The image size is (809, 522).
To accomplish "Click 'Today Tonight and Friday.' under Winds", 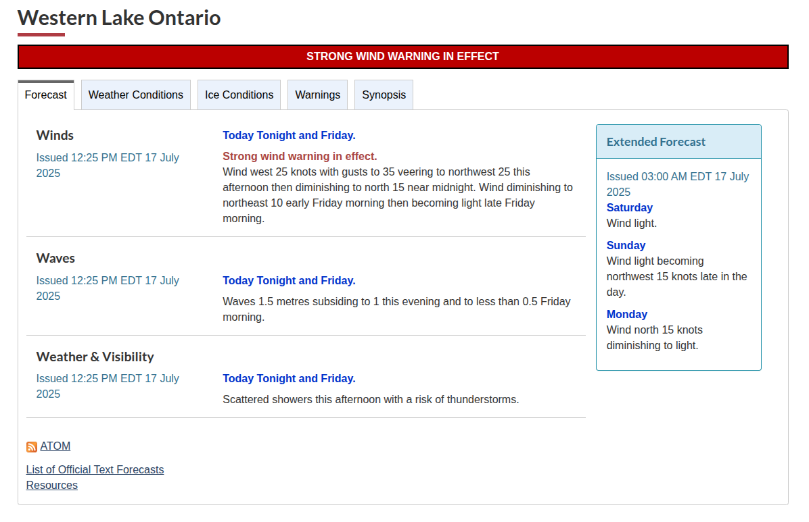I will [289, 135].
